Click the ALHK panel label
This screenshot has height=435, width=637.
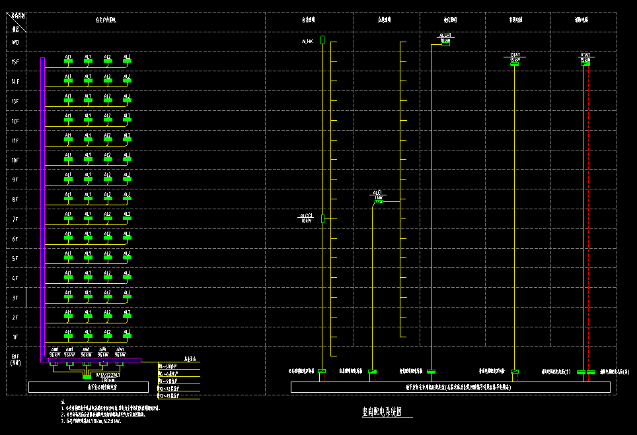307,42
